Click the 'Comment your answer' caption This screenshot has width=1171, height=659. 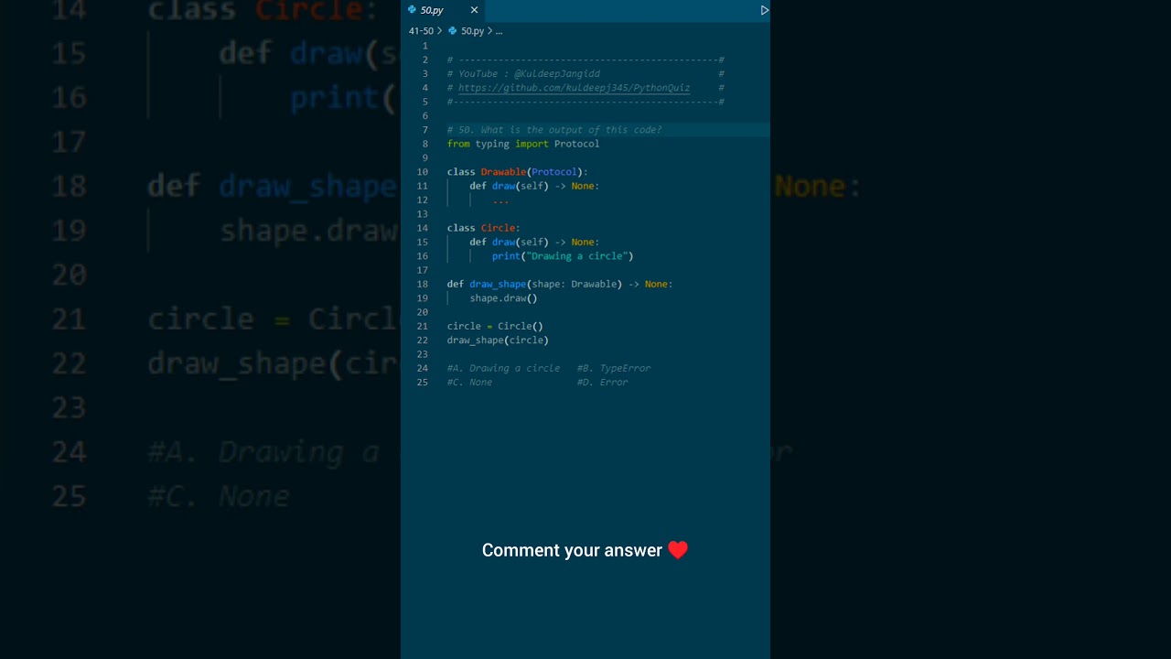click(x=572, y=550)
